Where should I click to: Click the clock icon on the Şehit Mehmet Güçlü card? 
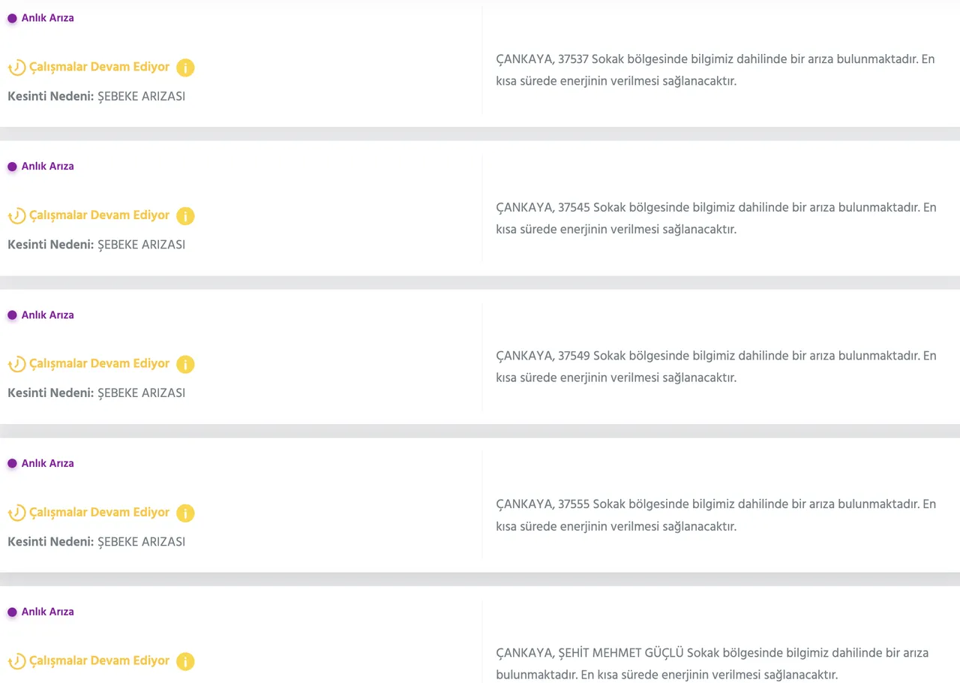tap(16, 662)
